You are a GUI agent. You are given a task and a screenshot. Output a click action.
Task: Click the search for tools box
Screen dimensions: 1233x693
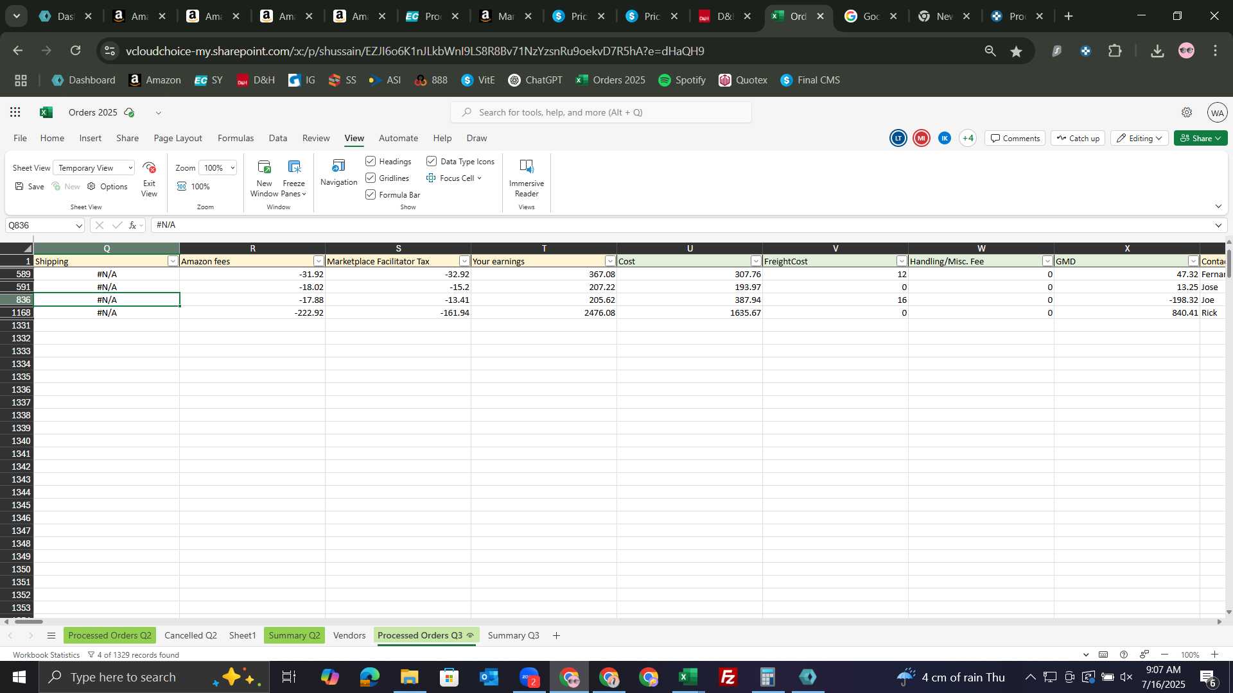[x=601, y=112]
